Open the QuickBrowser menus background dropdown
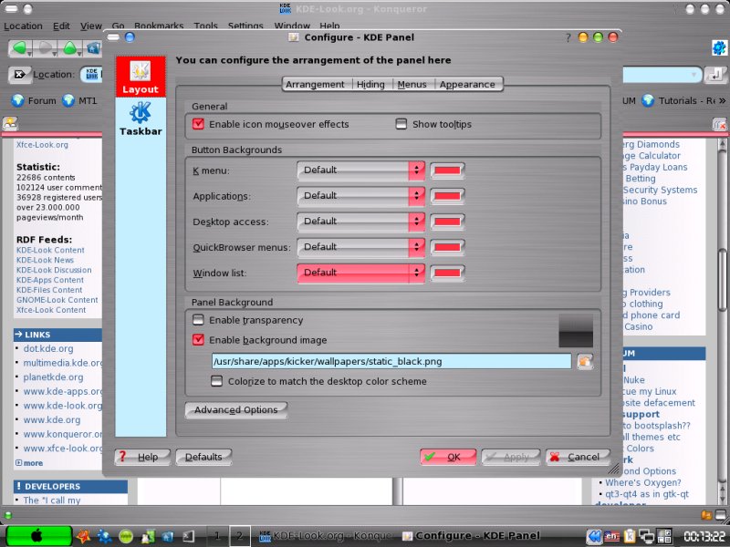This screenshot has height=547, width=730. pos(360,247)
